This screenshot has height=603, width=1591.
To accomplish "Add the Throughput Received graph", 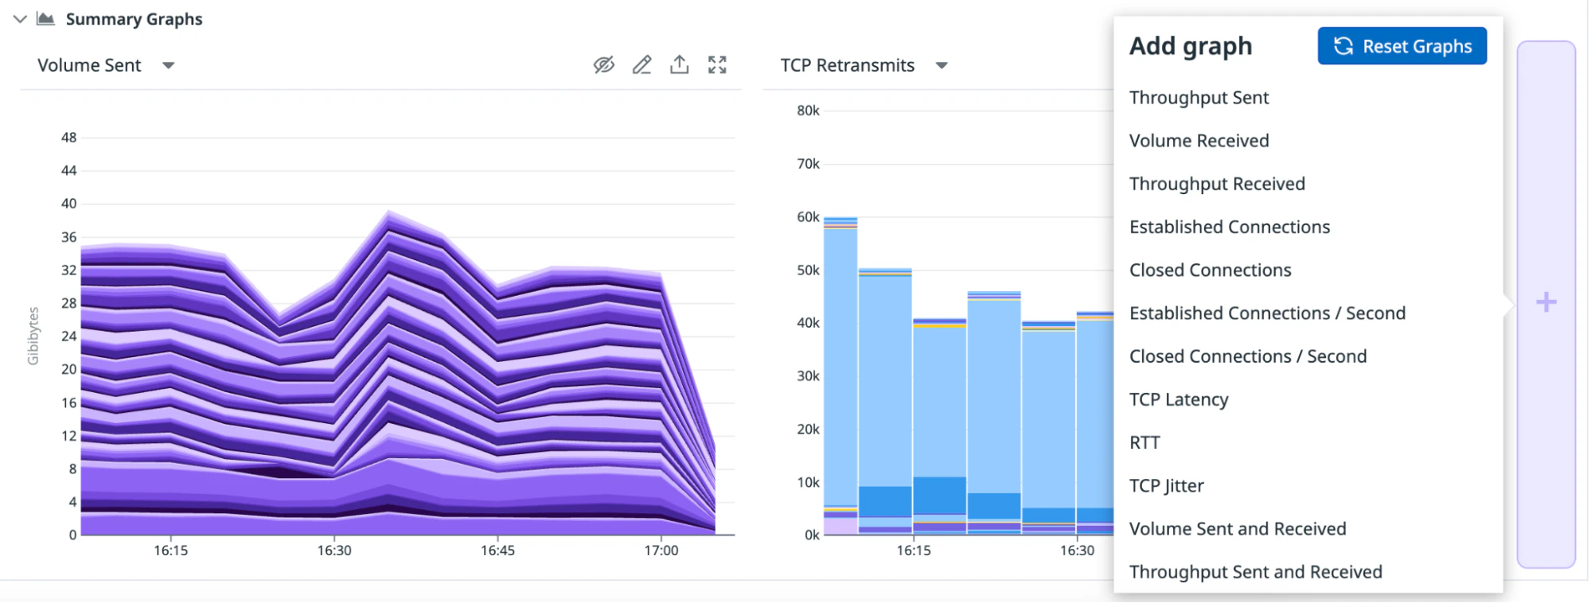I will (x=1217, y=184).
